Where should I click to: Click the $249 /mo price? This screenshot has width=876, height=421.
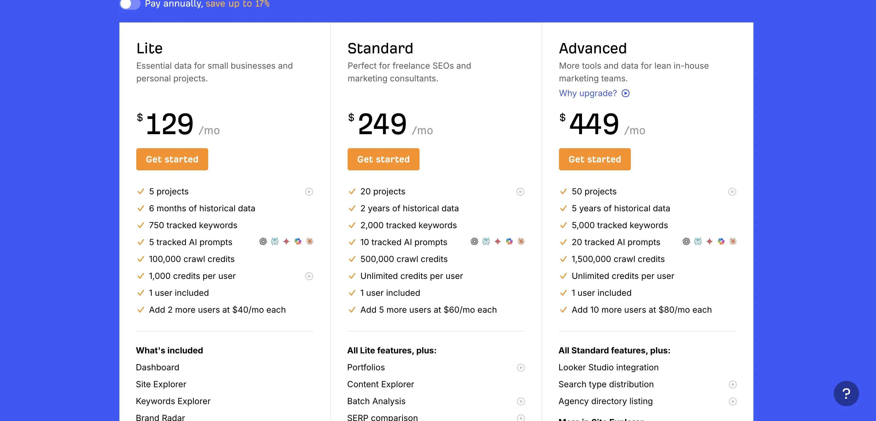390,124
